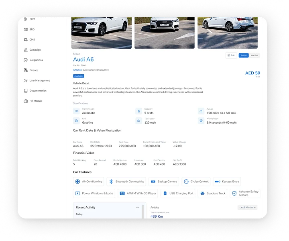Viewport: 289px width, 241px height.
Task: Click the HR Module icon
Action: [x=26, y=101]
